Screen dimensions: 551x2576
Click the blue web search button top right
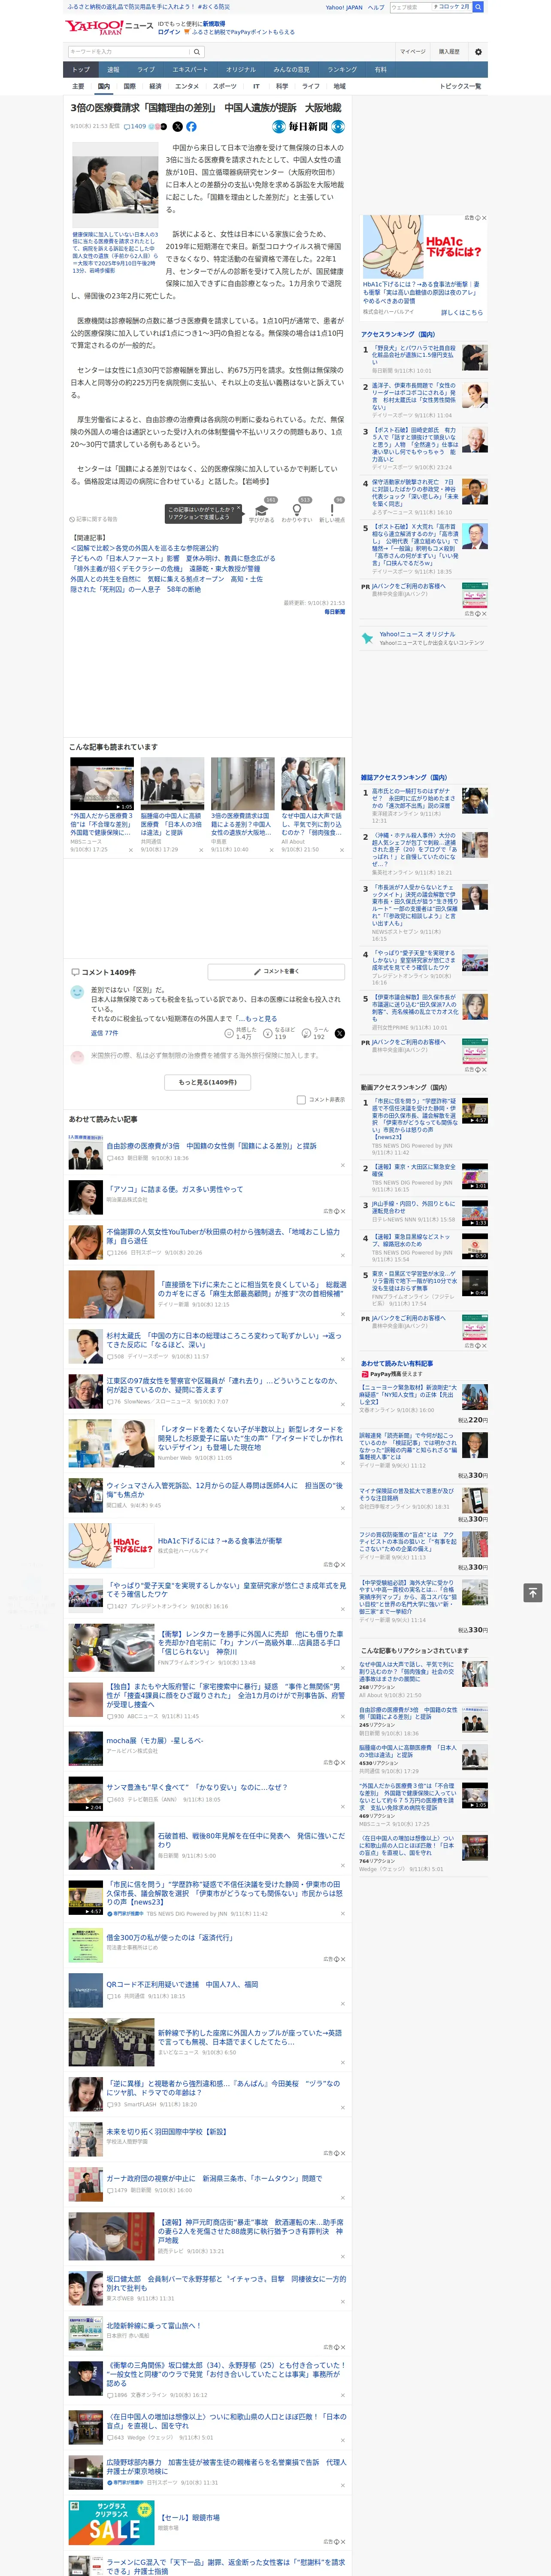(x=478, y=7)
